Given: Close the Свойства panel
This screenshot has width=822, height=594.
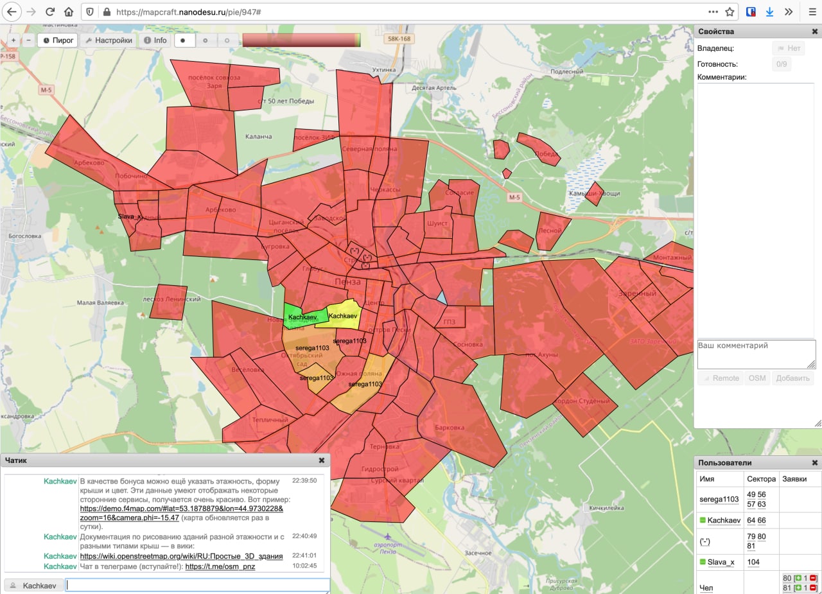Looking at the screenshot, I should pos(815,31).
